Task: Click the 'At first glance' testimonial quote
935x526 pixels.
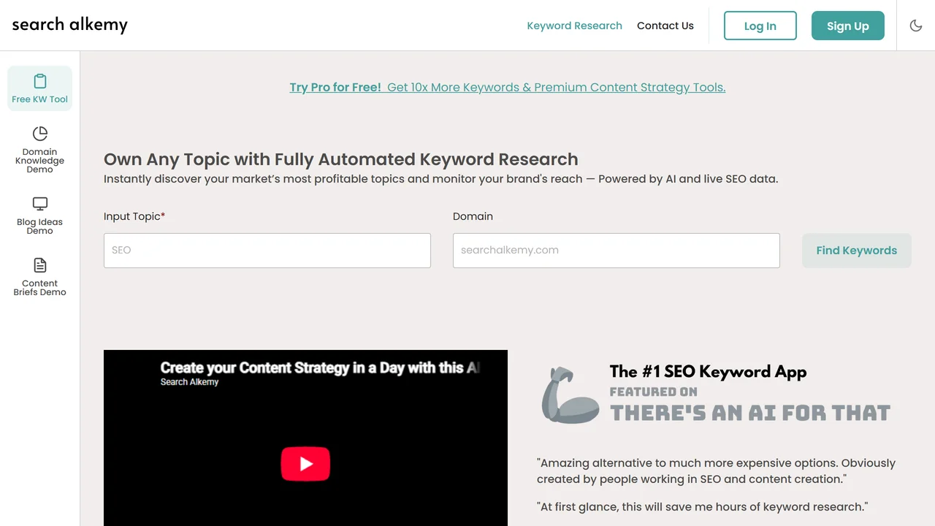Action: pyautogui.click(x=702, y=507)
